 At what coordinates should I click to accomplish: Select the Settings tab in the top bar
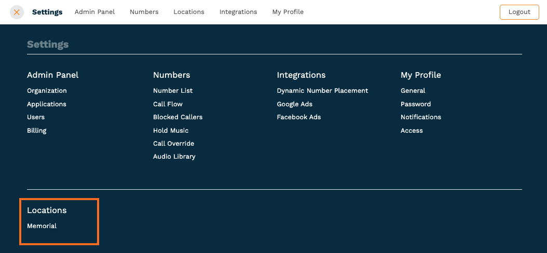coord(47,12)
